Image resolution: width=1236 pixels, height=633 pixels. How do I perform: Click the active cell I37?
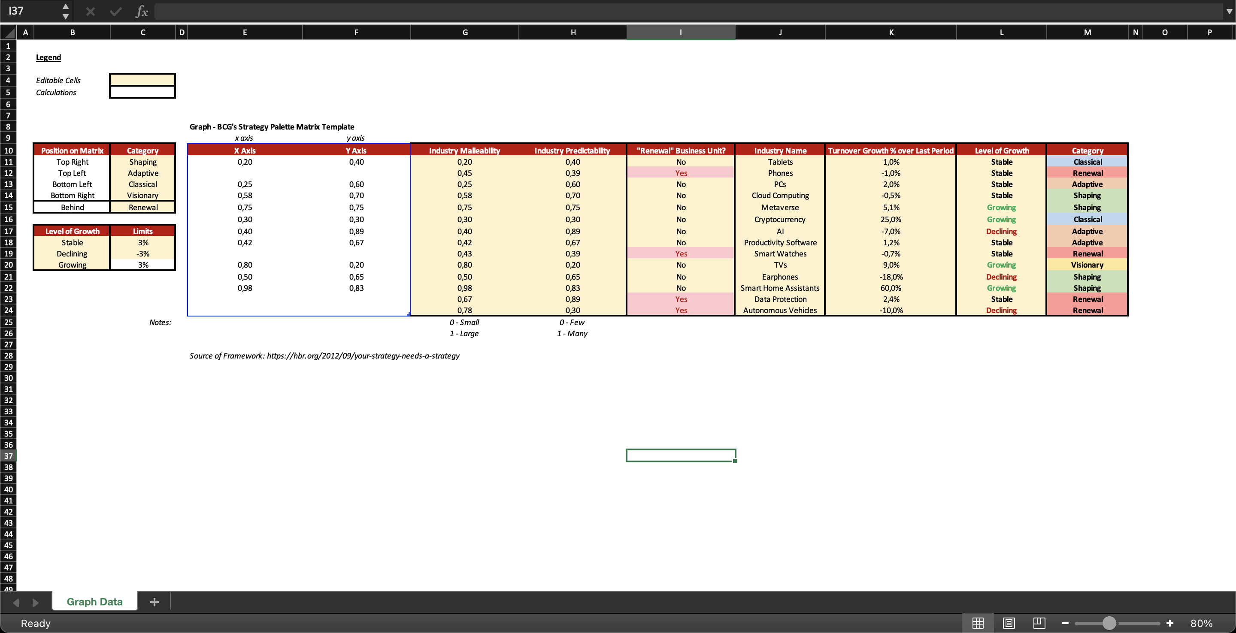(x=681, y=455)
